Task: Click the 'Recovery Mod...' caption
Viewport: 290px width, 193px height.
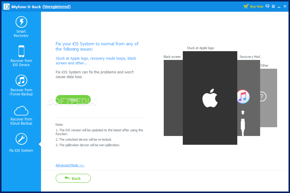Action: pyautogui.click(x=251, y=57)
